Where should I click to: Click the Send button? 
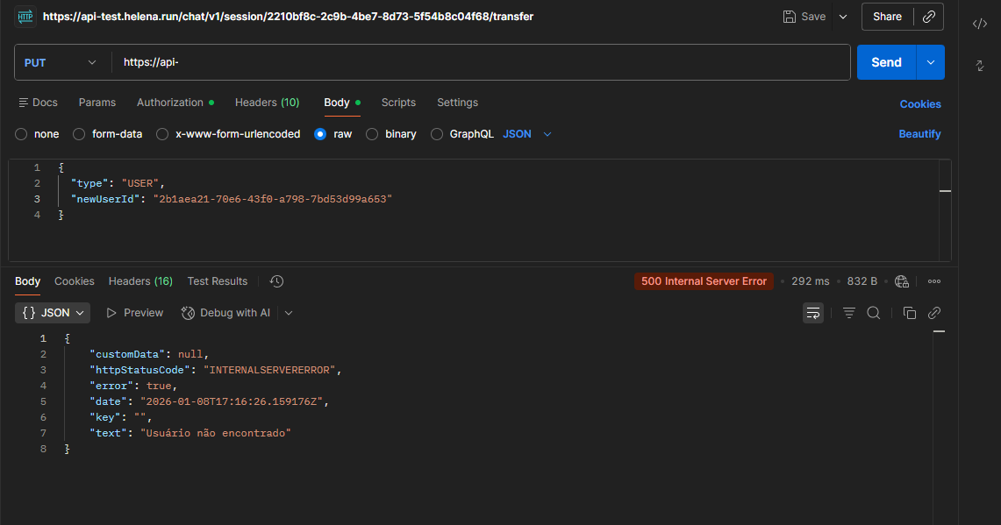point(886,62)
